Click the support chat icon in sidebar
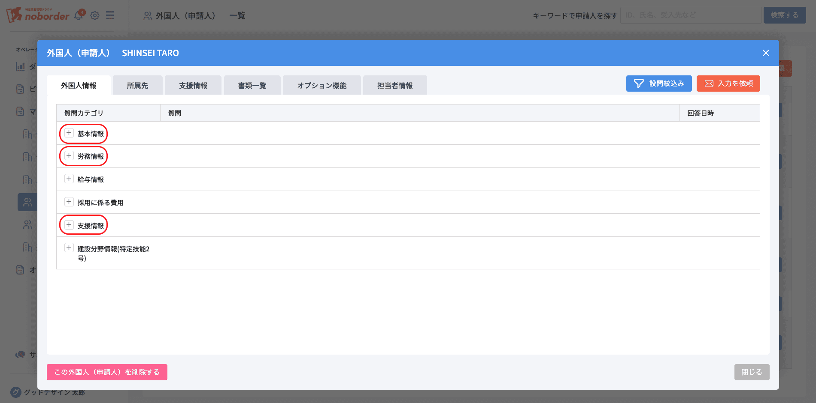 point(20,355)
